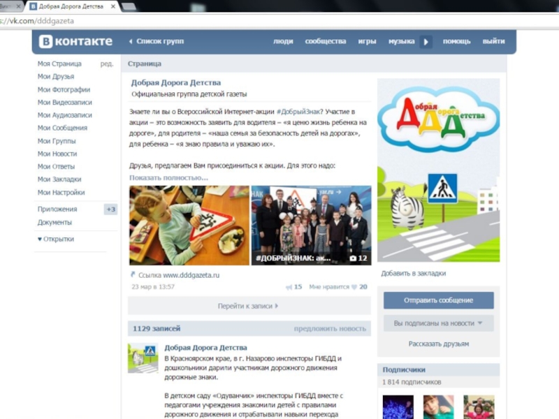The image size is (559, 419).
Task: Click Добавить в закладки link
Action: click(413, 274)
